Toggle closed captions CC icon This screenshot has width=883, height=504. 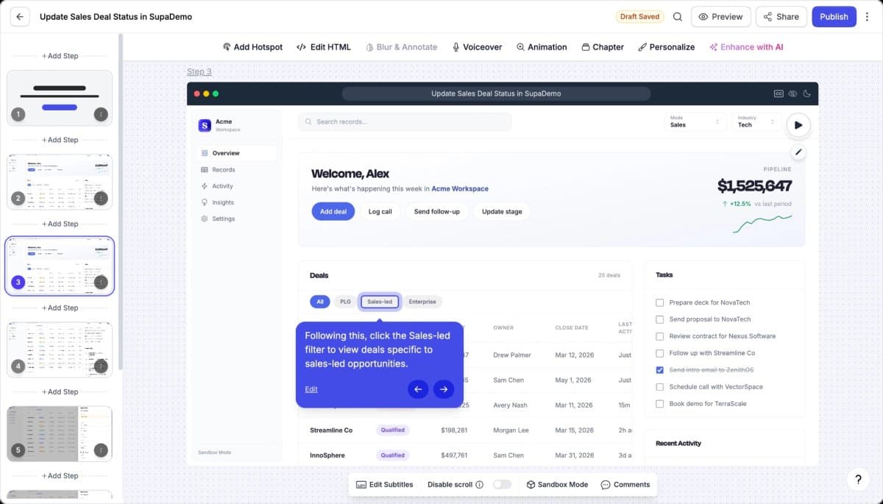(x=779, y=93)
